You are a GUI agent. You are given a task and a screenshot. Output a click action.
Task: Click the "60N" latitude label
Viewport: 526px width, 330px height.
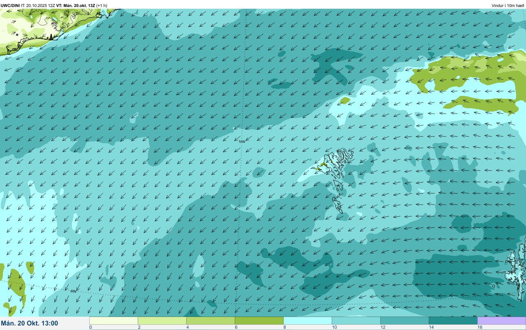pyautogui.click(x=73, y=291)
